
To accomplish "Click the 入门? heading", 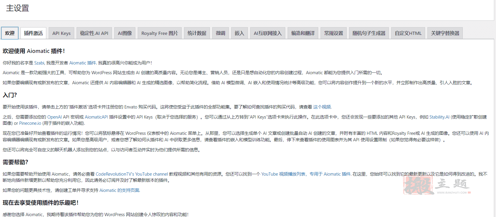I will [10, 95].
